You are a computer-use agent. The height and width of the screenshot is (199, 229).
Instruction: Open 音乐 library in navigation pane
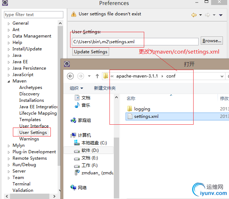pos(83,105)
